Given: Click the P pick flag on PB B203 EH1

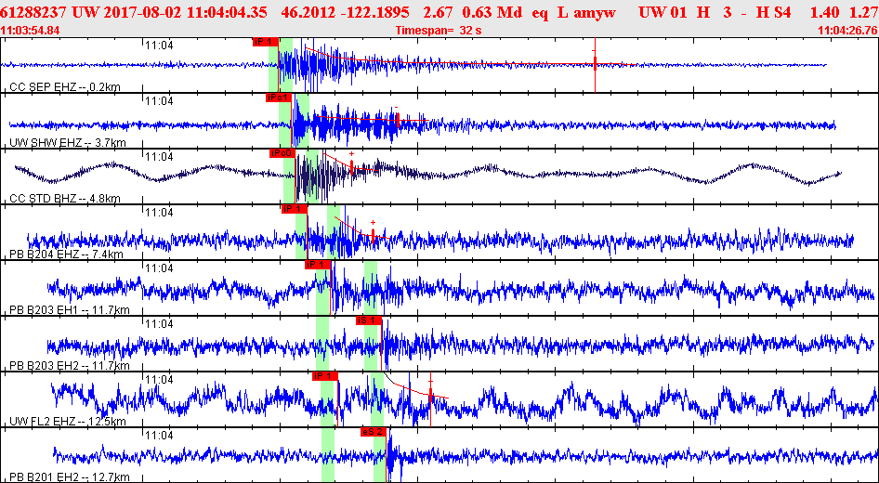Looking at the screenshot, I should pyautogui.click(x=318, y=265).
